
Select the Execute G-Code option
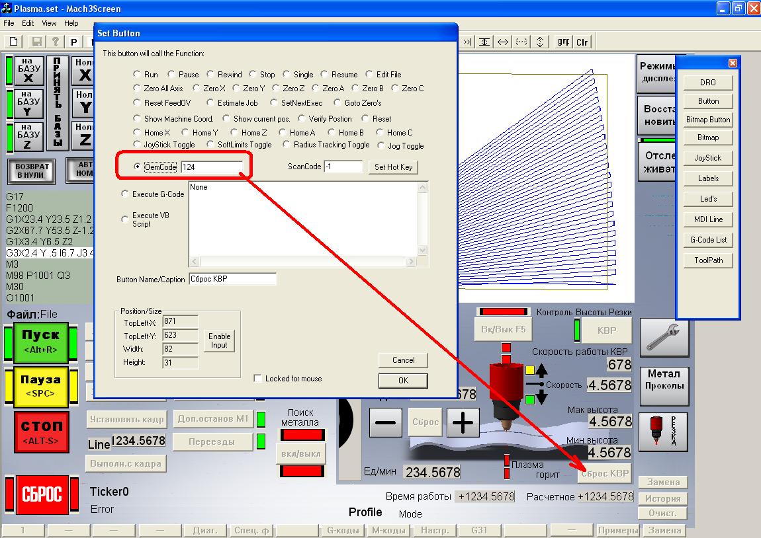(x=124, y=194)
